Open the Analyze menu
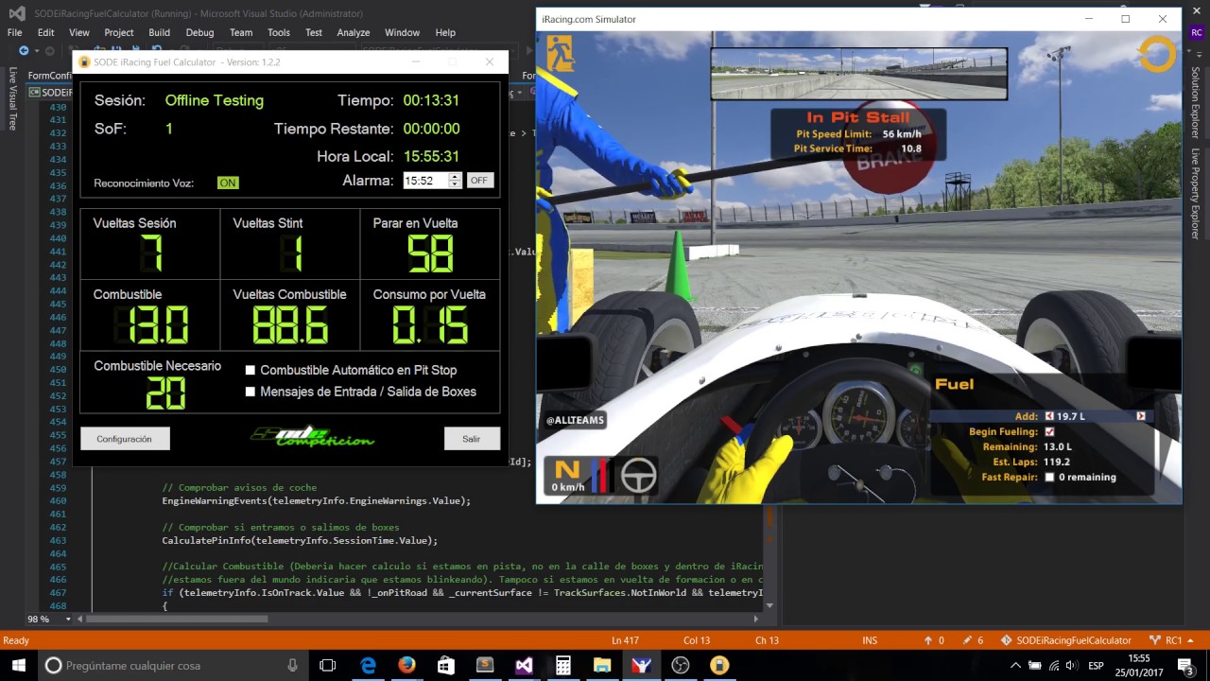 [x=354, y=32]
